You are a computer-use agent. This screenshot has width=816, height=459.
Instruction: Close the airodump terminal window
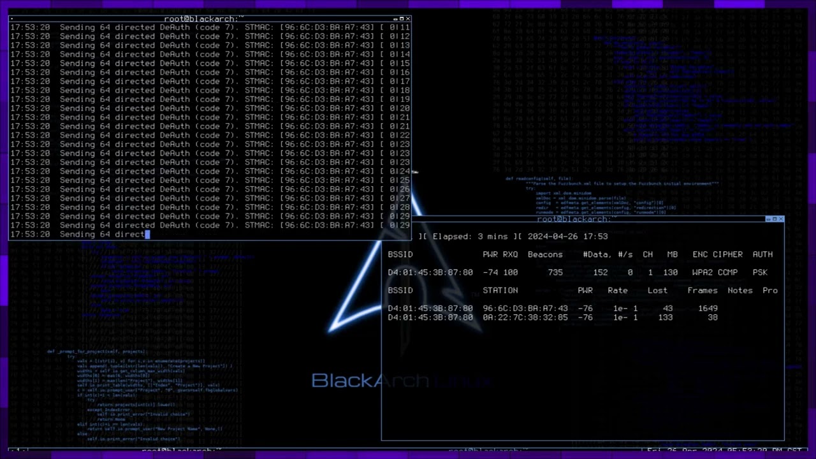click(x=781, y=219)
